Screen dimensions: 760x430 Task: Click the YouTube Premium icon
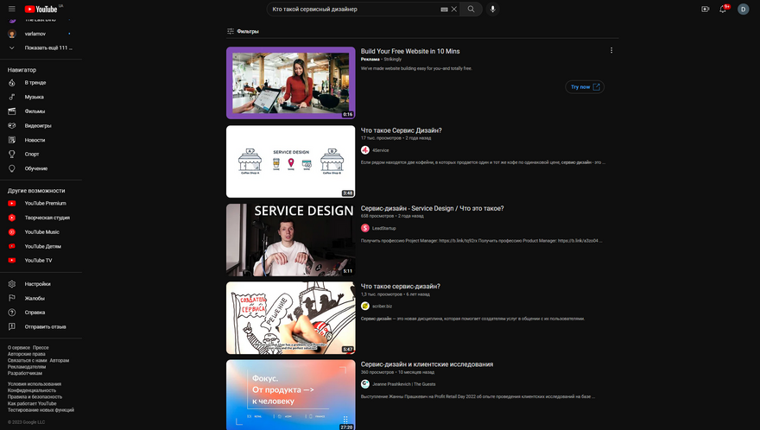(12, 204)
